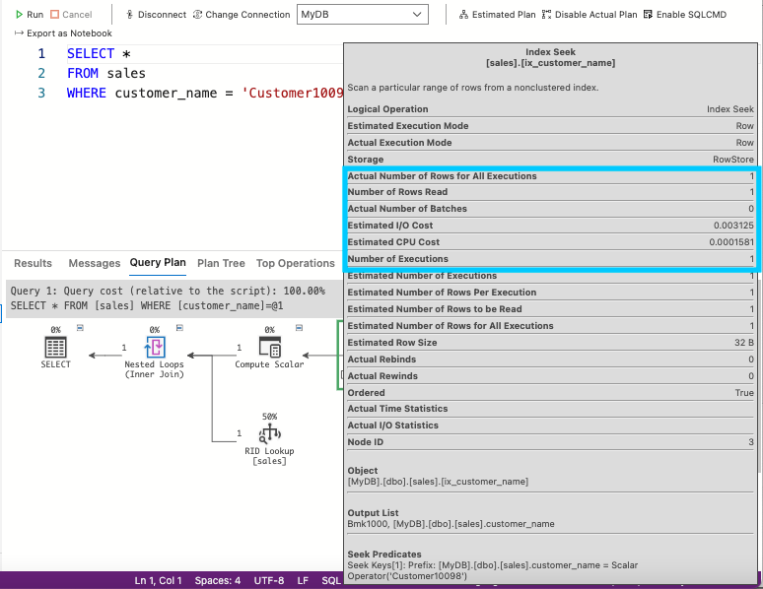Click Change Connection in the toolbar
This screenshot has width=763, height=589.
click(x=241, y=15)
